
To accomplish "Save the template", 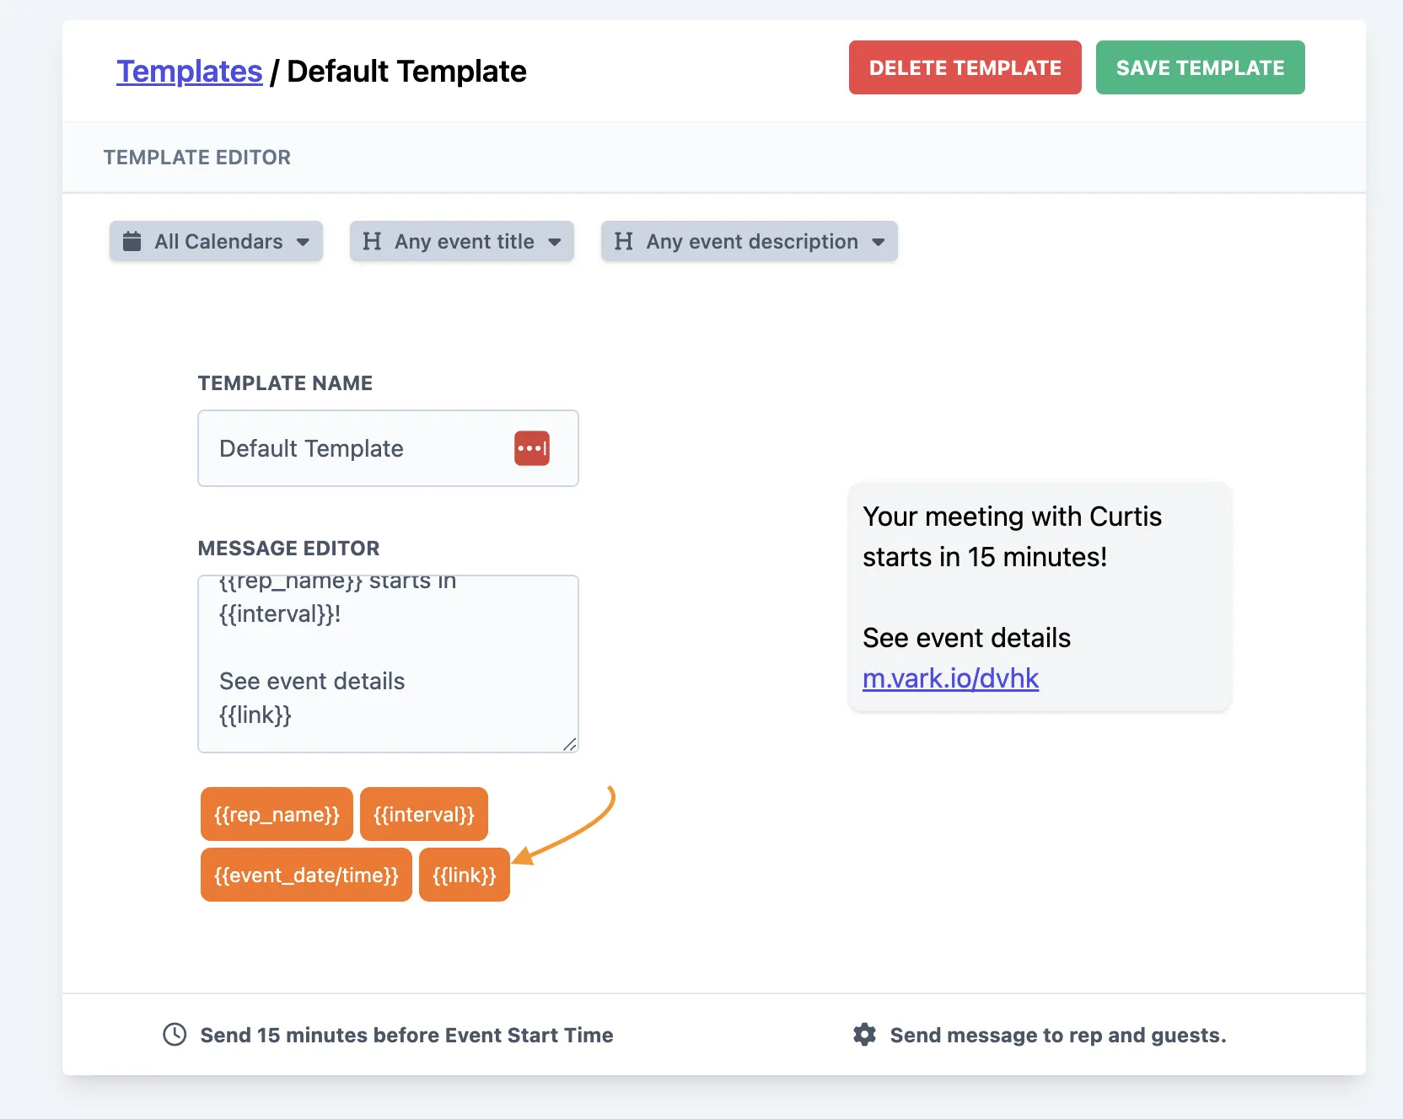I will [x=1199, y=67].
